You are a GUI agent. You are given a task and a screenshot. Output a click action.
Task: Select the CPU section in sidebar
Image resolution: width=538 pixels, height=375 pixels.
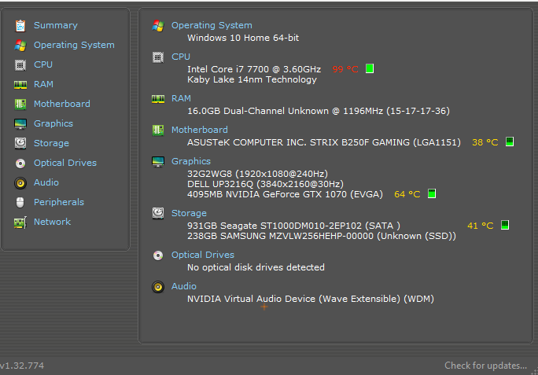pyautogui.click(x=43, y=64)
